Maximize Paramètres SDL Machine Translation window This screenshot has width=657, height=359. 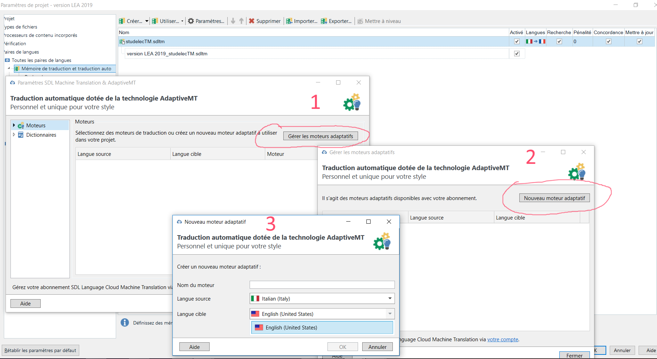click(x=338, y=82)
